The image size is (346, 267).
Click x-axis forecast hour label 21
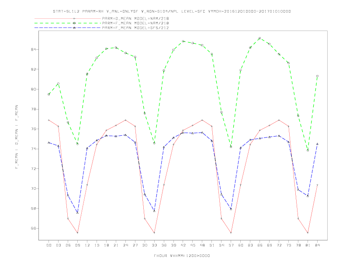pyautogui.click(x=116, y=245)
